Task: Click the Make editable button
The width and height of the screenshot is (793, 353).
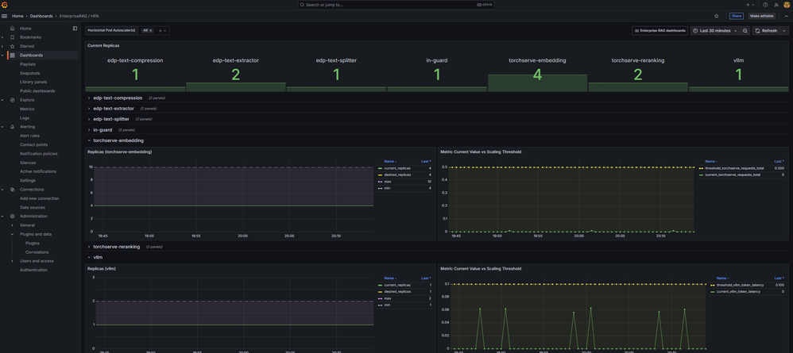Action: click(x=761, y=16)
